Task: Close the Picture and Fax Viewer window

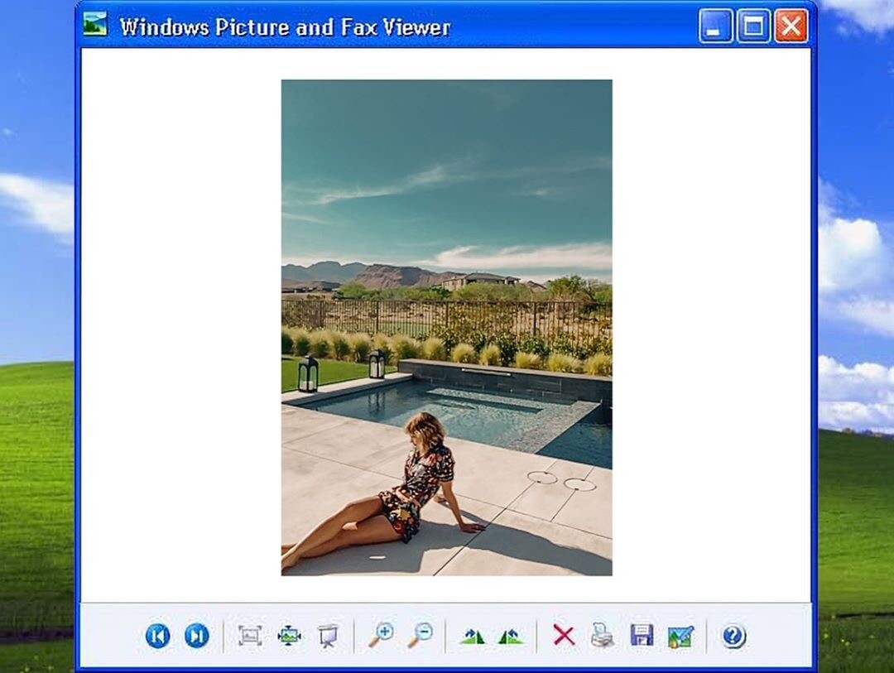Action: tap(791, 26)
